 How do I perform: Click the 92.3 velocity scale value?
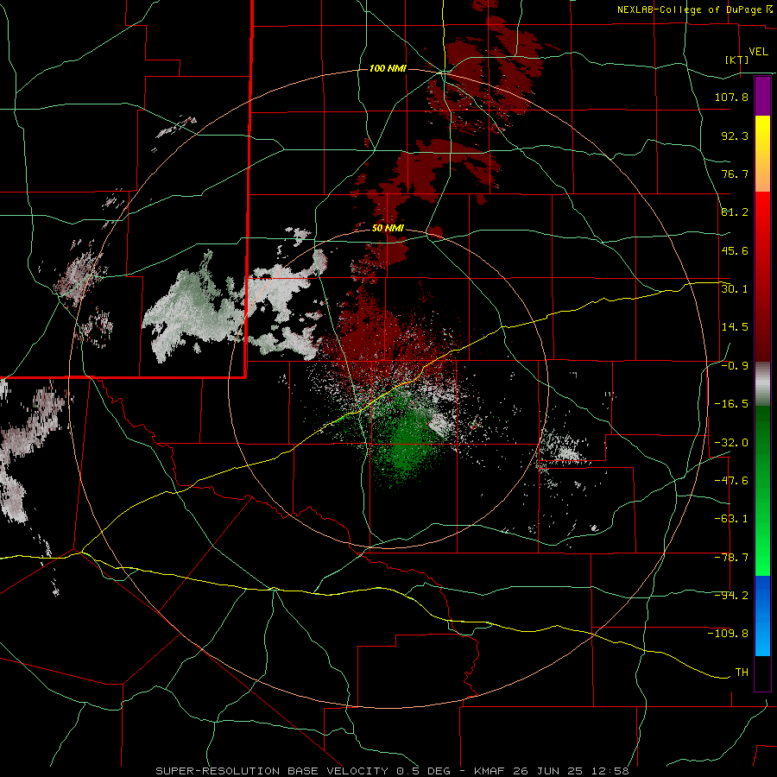click(x=735, y=136)
